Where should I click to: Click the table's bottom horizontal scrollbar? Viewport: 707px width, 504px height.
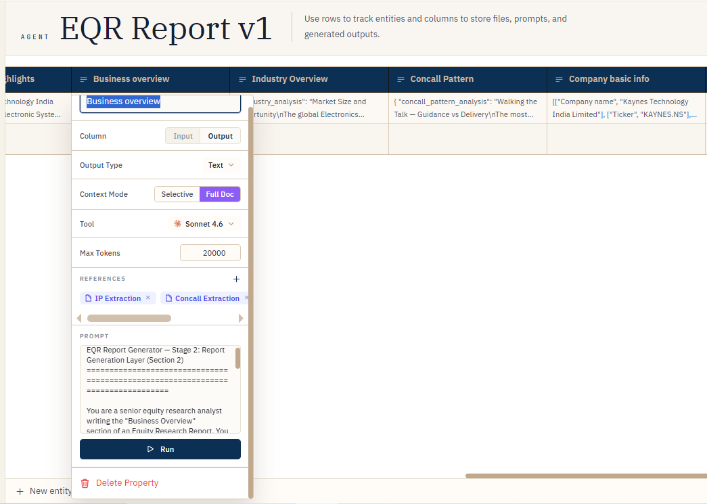[586, 476]
